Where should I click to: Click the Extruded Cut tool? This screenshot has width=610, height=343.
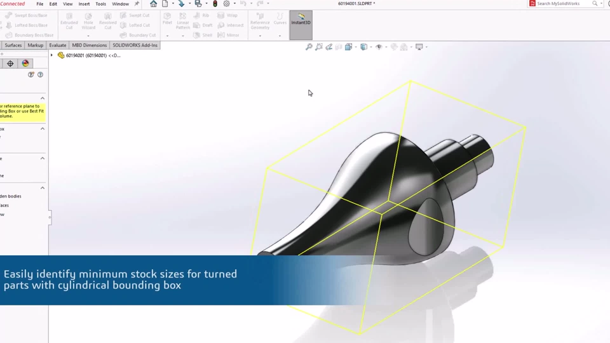pyautogui.click(x=69, y=21)
